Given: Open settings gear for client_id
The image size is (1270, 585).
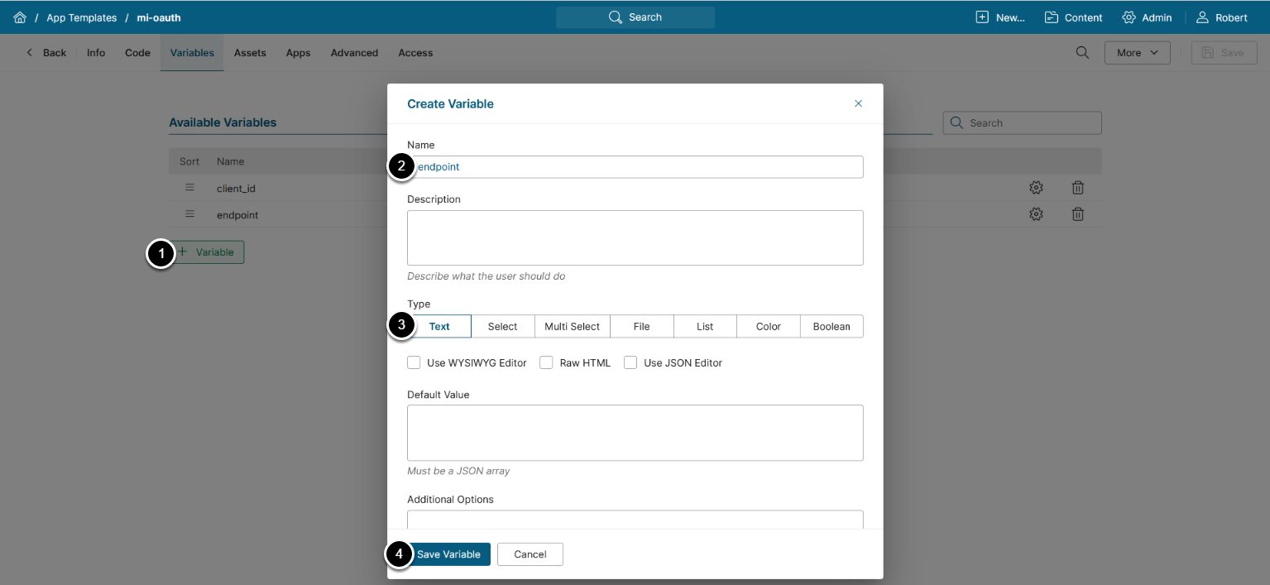Looking at the screenshot, I should pyautogui.click(x=1036, y=188).
